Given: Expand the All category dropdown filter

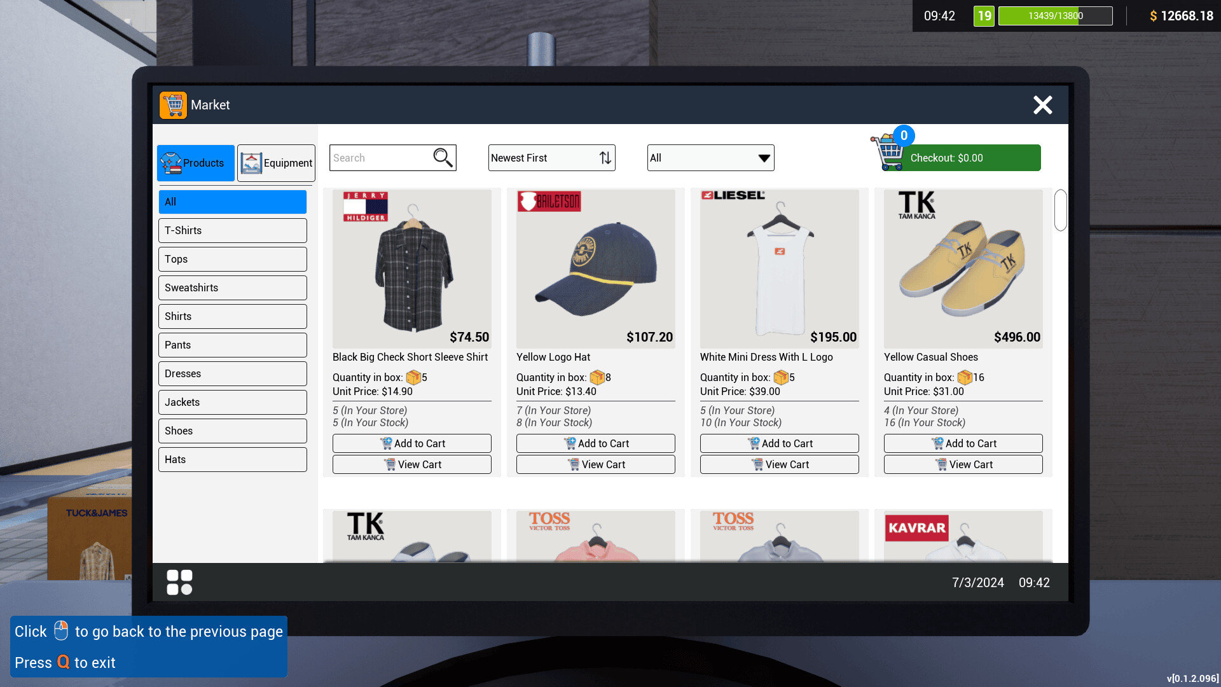Looking at the screenshot, I should [x=710, y=158].
